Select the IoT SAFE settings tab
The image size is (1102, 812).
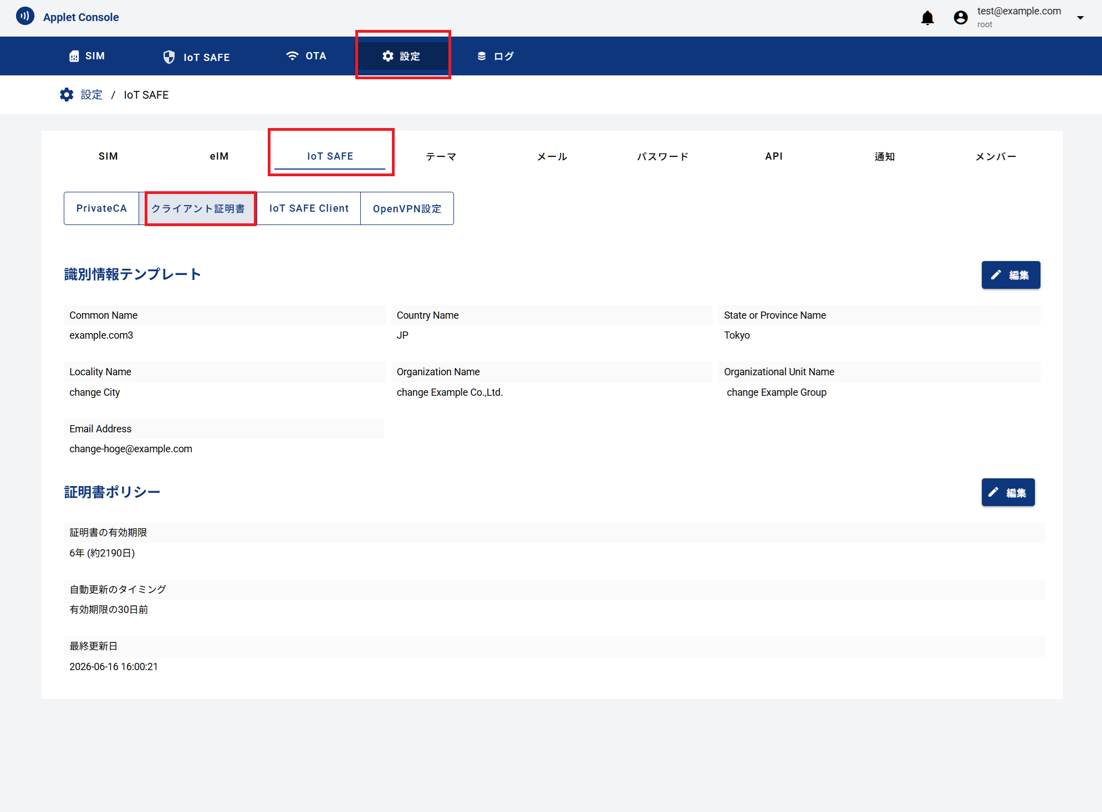pyautogui.click(x=330, y=156)
